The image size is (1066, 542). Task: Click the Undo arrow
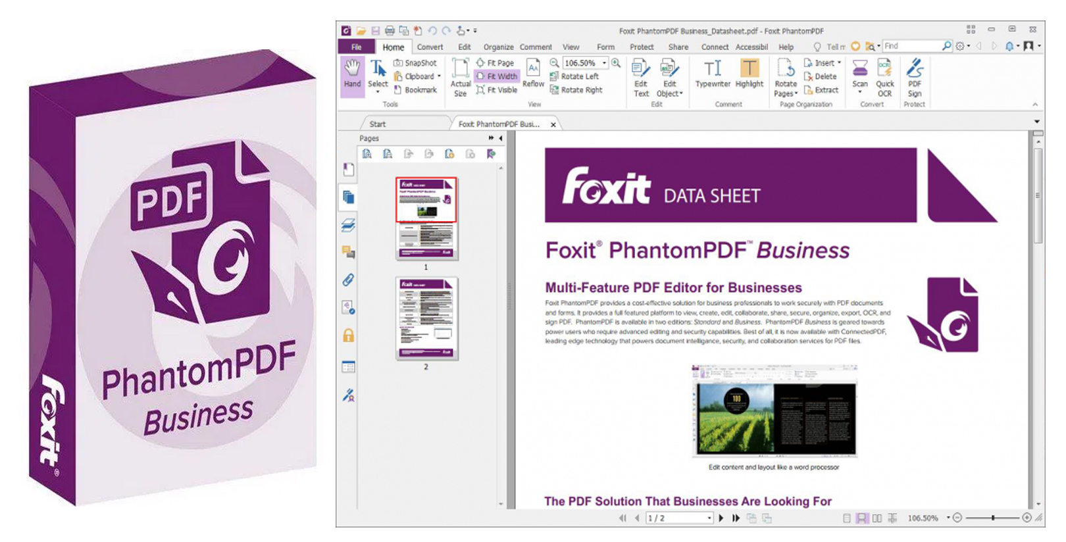tap(432, 31)
